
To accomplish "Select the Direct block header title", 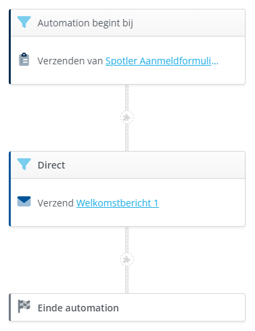I will [x=51, y=165].
